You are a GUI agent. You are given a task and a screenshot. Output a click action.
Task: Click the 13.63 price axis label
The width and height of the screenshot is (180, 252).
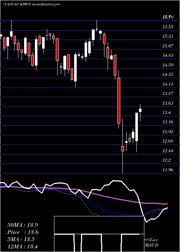(x=168, y=103)
